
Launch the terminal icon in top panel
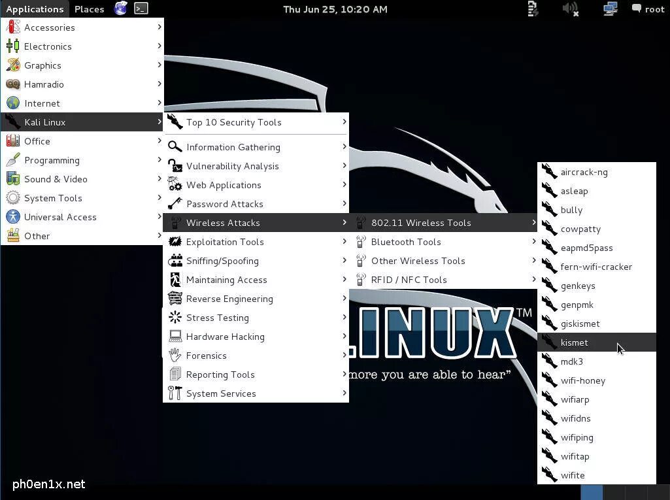point(141,8)
